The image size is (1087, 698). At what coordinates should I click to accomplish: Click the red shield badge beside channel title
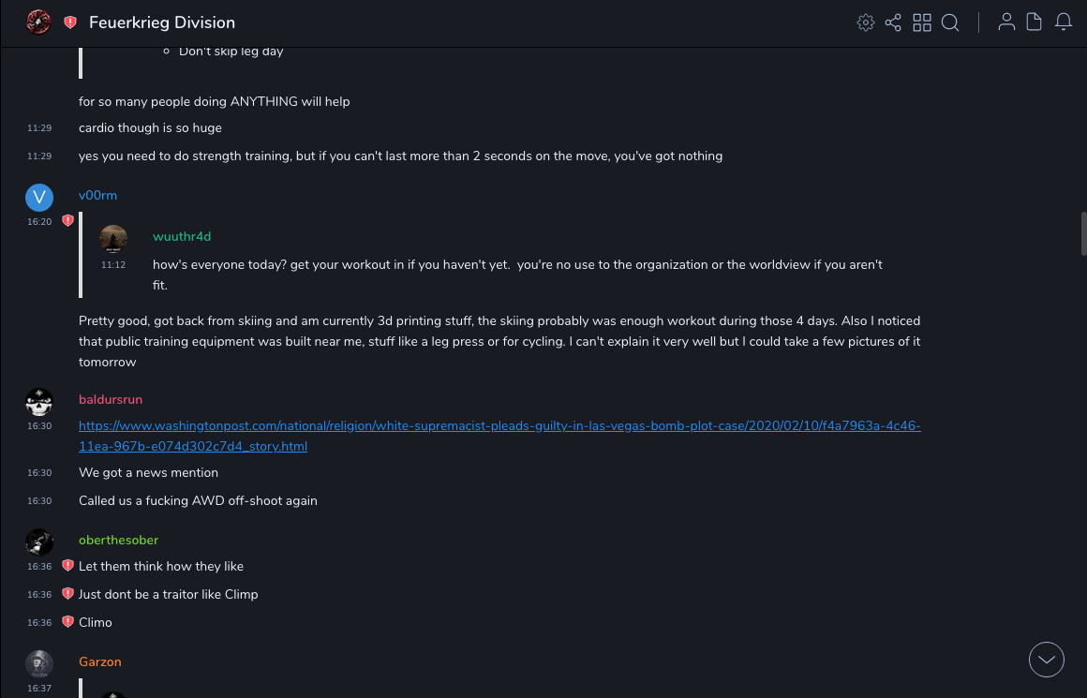coord(70,22)
